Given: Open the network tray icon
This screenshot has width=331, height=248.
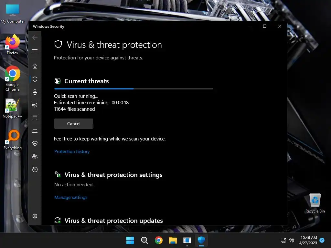Looking at the screenshot, I should (x=283, y=240).
